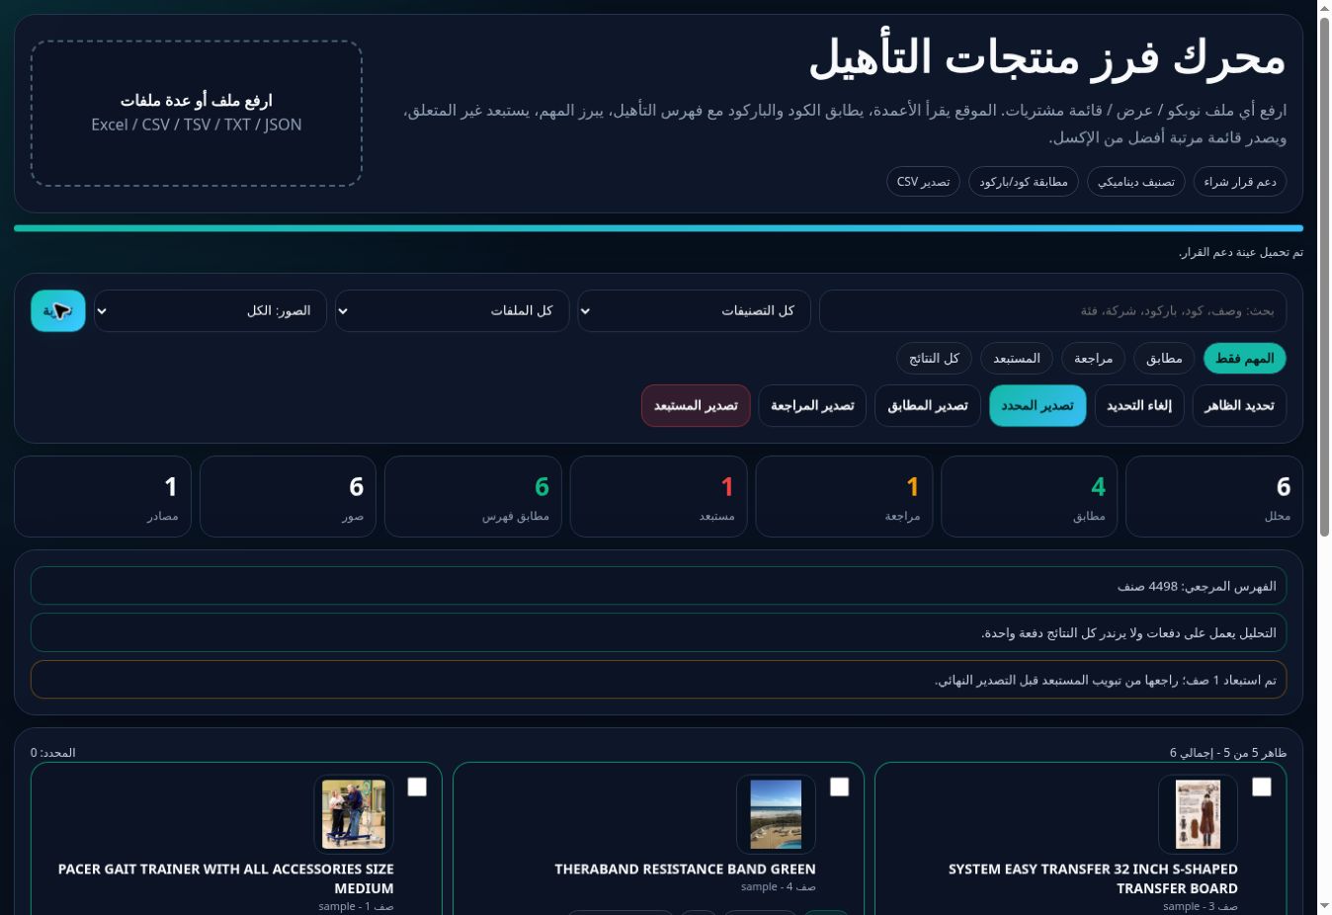This screenshot has width=1332, height=915.
Task: Click the تحديد الظاهر button
Action: click(1239, 405)
